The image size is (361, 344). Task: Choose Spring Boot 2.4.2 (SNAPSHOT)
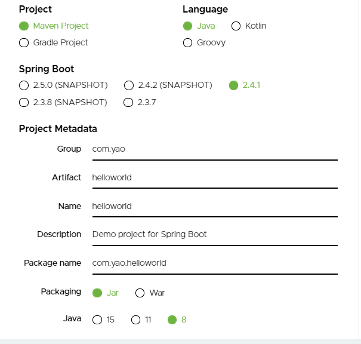click(x=128, y=85)
